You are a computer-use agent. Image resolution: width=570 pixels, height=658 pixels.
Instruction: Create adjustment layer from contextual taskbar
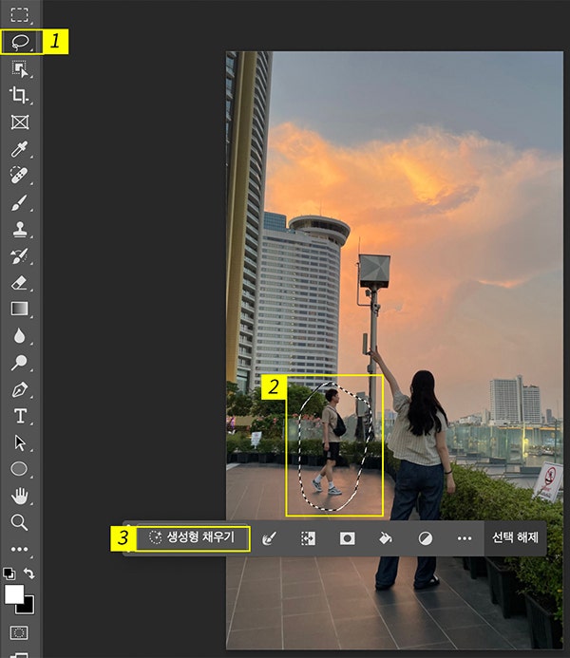[x=426, y=538]
